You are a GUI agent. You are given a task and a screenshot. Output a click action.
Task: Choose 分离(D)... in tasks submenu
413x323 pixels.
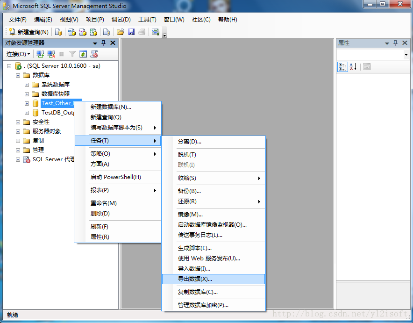pyautogui.click(x=214, y=142)
